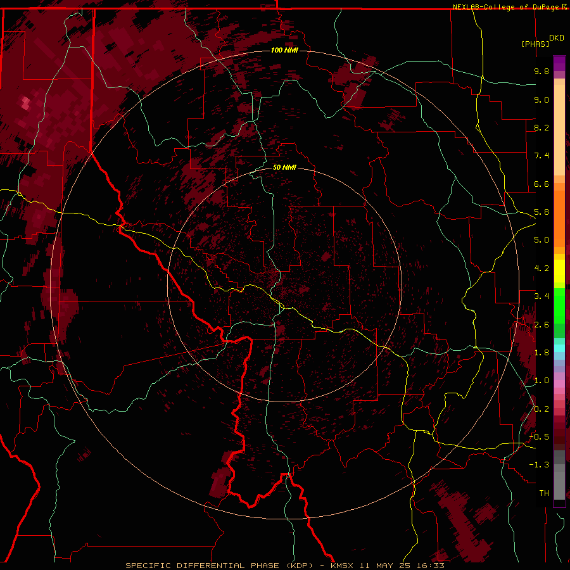The height and width of the screenshot is (570, 570).
Task: Click the 9.8 value on the color scale
Action: coord(541,71)
